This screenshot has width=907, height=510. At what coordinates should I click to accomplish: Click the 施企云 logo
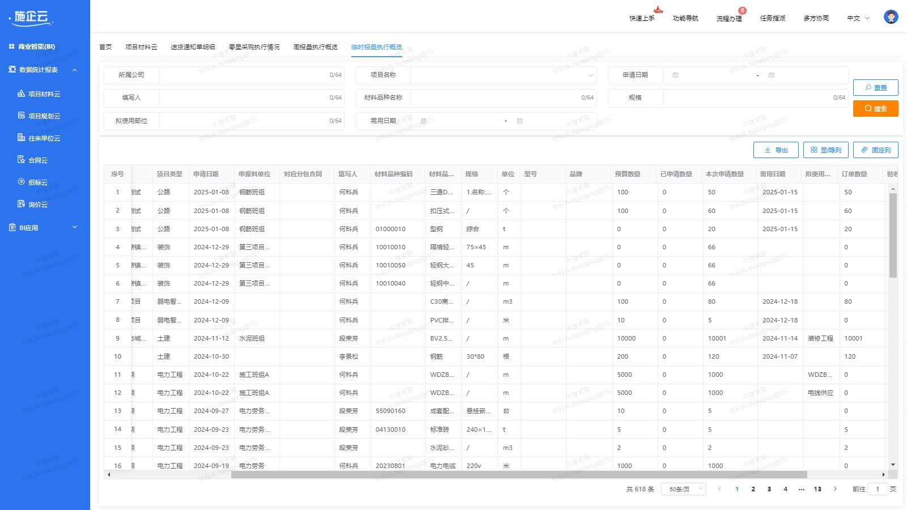click(31, 18)
